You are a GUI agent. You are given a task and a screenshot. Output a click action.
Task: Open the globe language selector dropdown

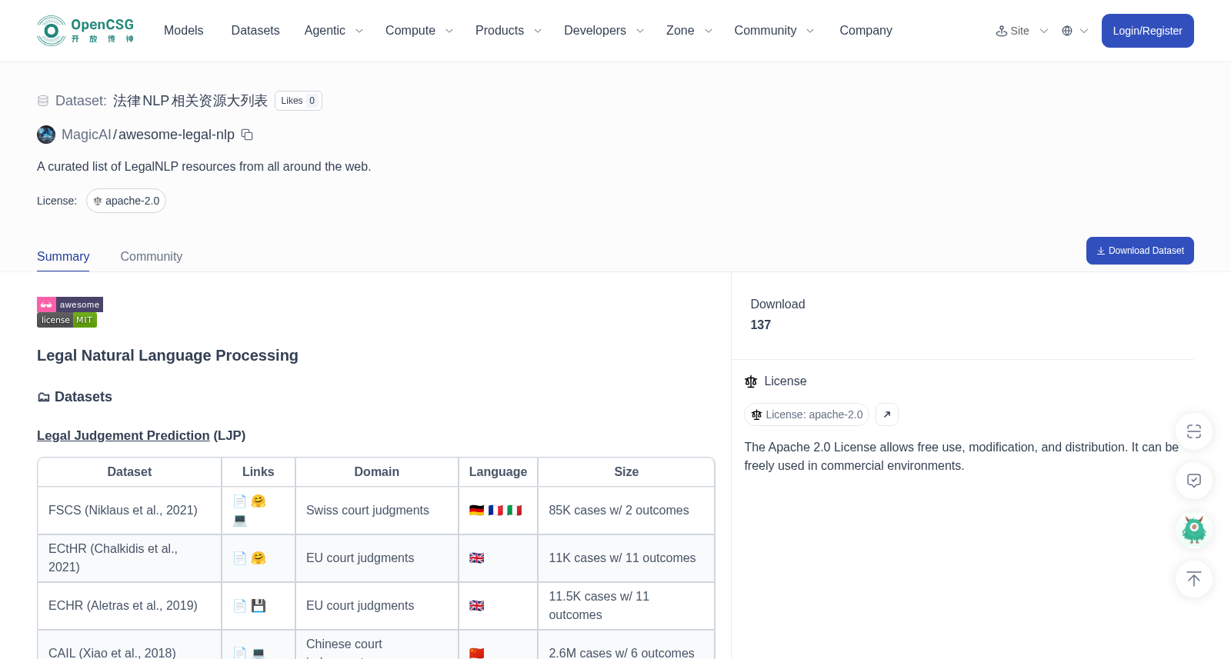(x=1075, y=31)
